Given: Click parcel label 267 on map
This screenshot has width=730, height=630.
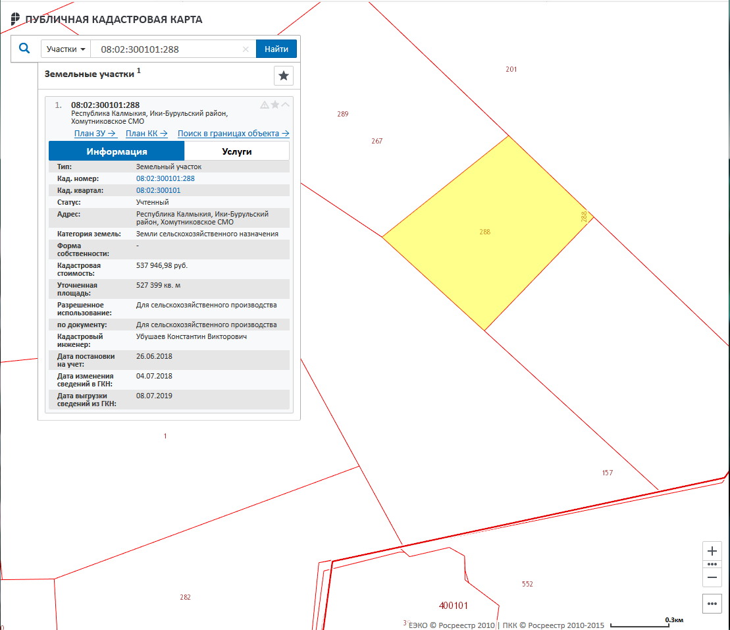Looking at the screenshot, I should coord(377,141).
